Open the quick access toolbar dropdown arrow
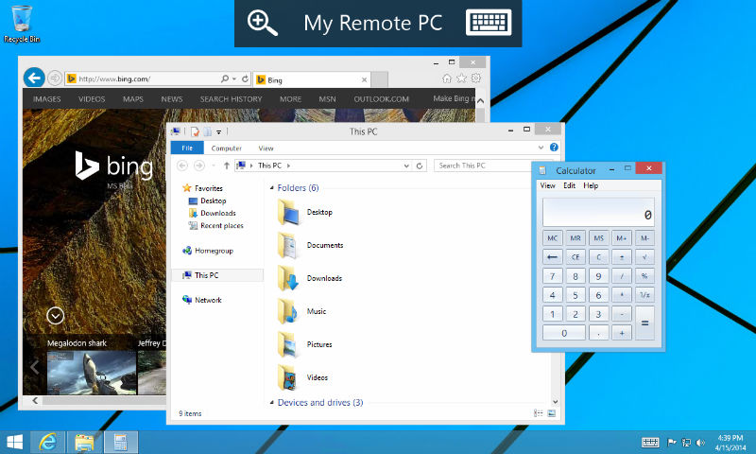 219,131
